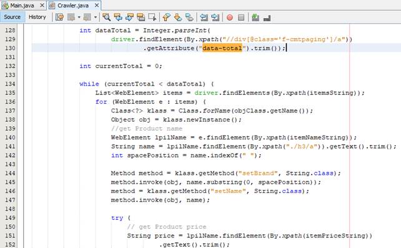
Task: Close the Main.java tab
Action: pyautogui.click(x=42, y=5)
